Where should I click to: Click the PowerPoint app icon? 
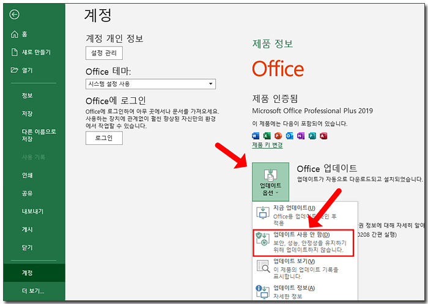(x=278, y=136)
